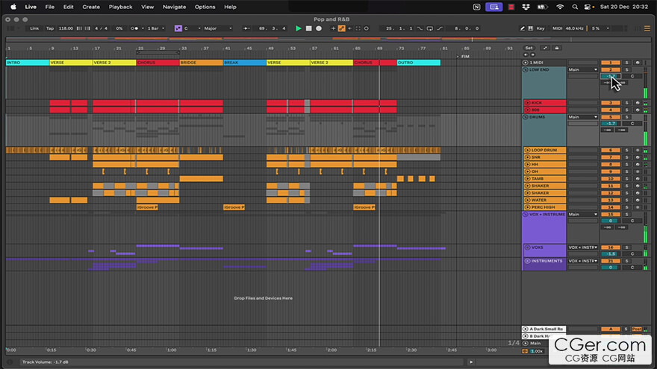Toggle the KICK track activator number 3
Image resolution: width=657 pixels, height=369 pixels.
(x=611, y=103)
